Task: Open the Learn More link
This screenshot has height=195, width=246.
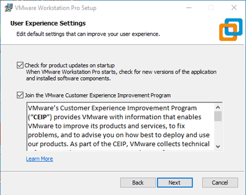Action: (x=39, y=159)
